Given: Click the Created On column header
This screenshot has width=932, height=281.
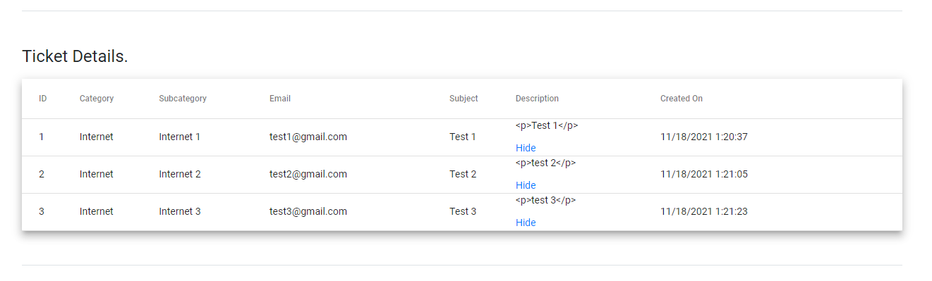Looking at the screenshot, I should pos(682,99).
